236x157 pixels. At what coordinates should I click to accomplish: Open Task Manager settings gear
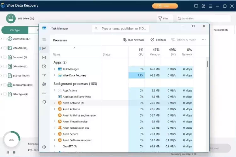click(x=44, y=147)
